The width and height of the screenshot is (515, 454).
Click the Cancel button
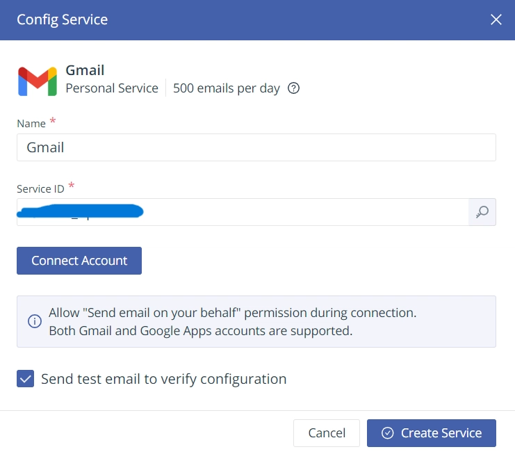327,433
